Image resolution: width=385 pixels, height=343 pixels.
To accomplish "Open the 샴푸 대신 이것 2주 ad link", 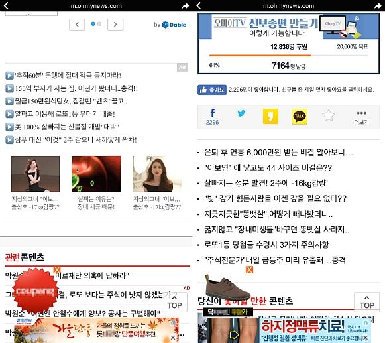I will pos(76,140).
